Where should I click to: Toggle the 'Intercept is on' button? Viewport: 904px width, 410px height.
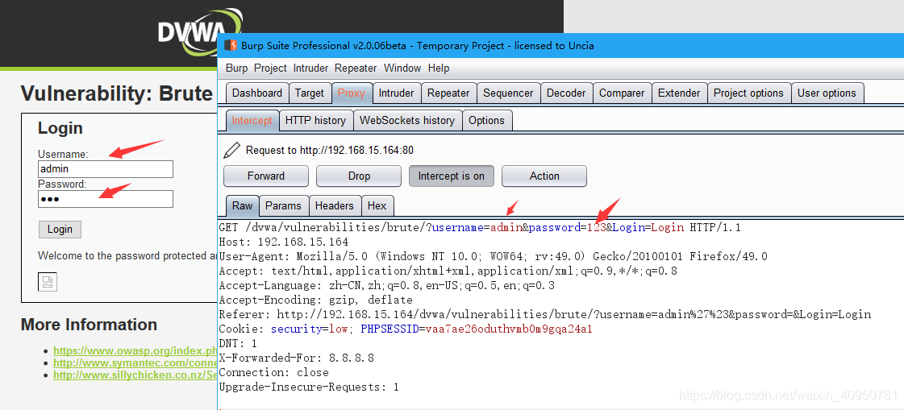[452, 176]
